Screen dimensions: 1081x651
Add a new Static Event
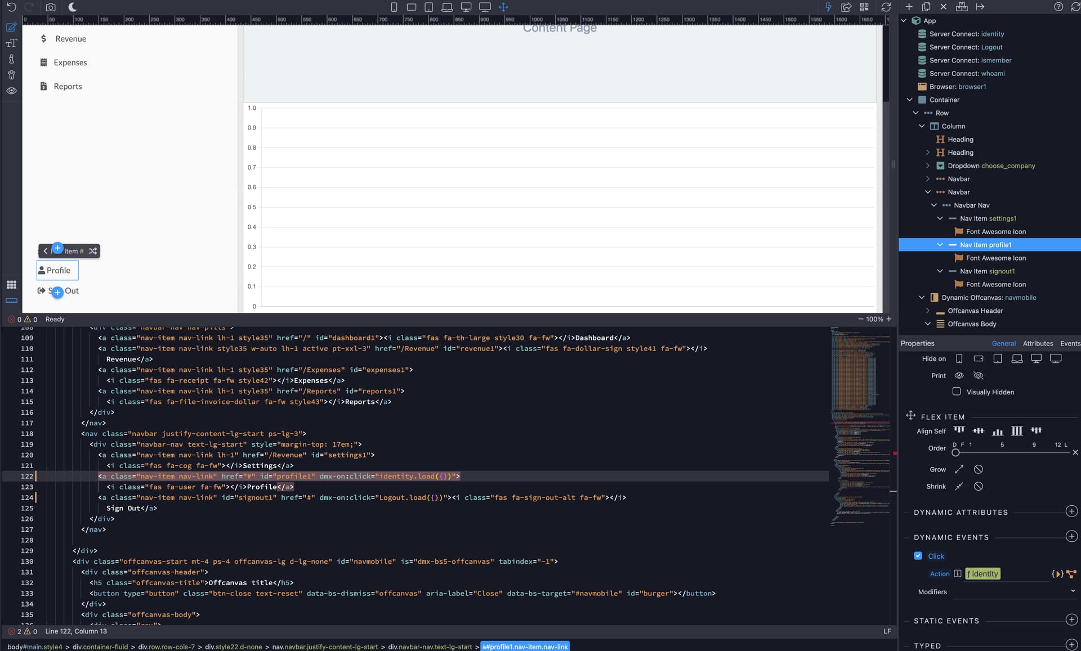pos(1072,620)
